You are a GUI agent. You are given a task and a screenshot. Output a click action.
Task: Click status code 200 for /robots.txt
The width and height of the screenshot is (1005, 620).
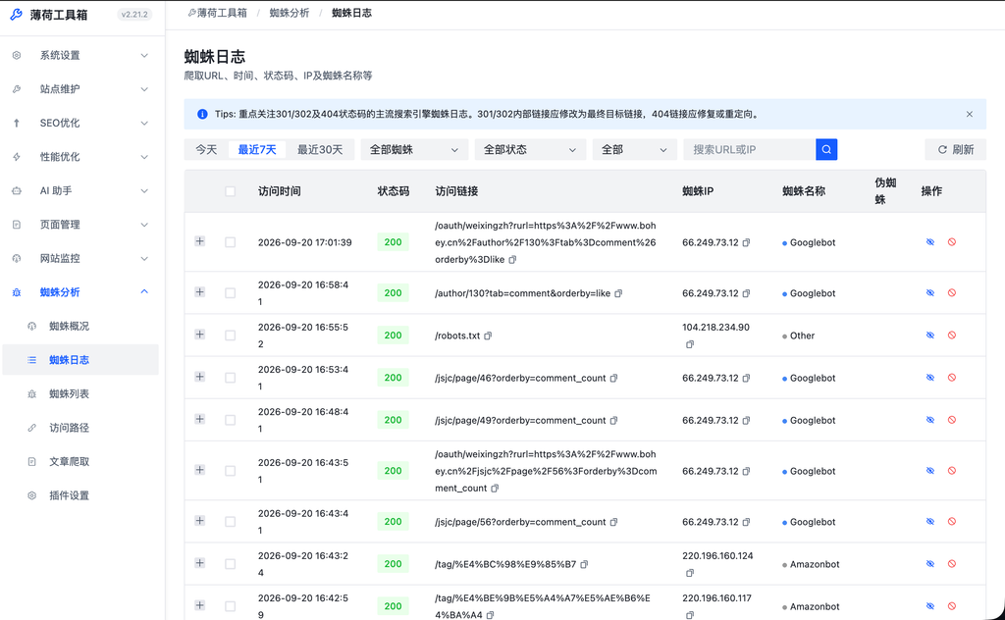tap(393, 335)
